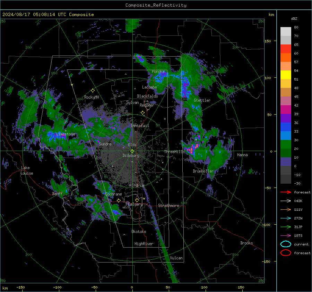Viewport: 312px width, 292px height.
Task: Click the Stettler city label
Action: [x=202, y=100]
